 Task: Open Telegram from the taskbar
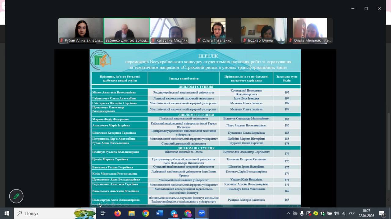174,213
